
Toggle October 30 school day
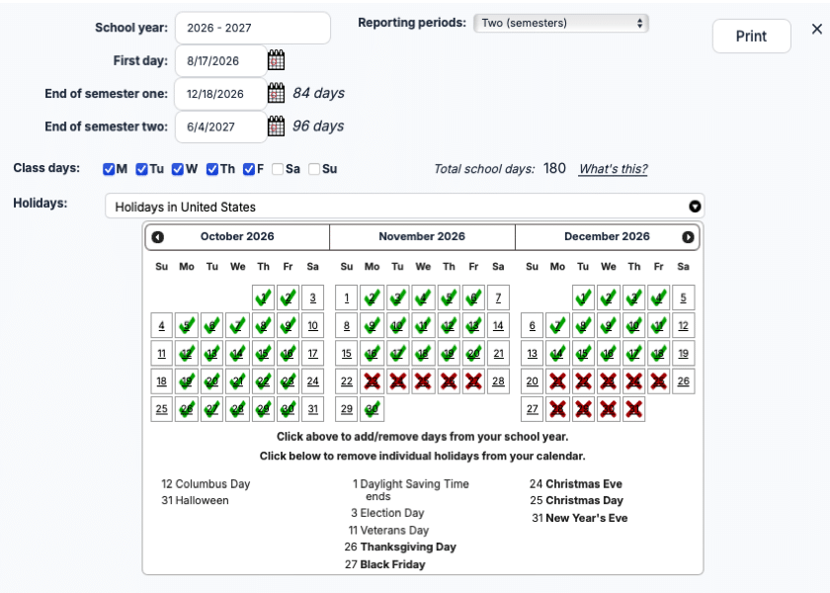[288, 409]
